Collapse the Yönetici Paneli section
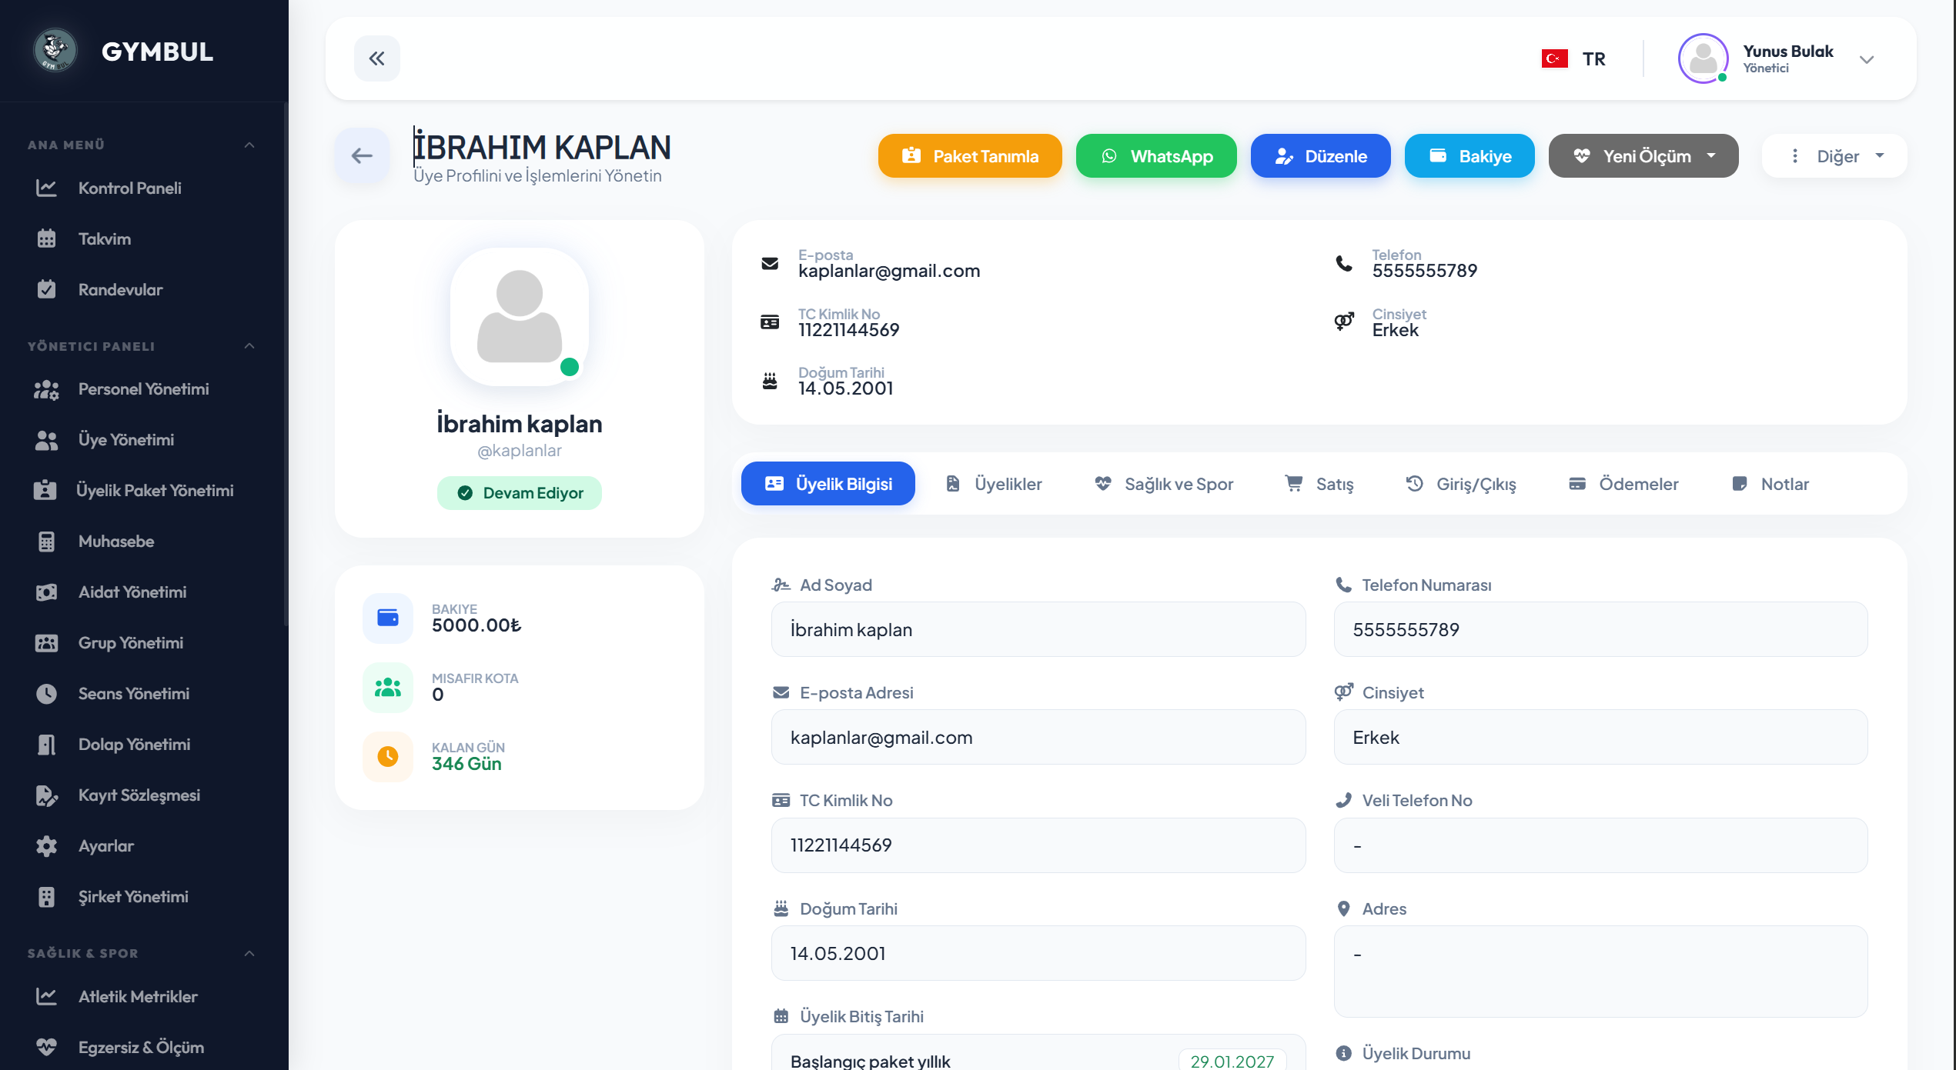This screenshot has width=1956, height=1070. (x=249, y=346)
